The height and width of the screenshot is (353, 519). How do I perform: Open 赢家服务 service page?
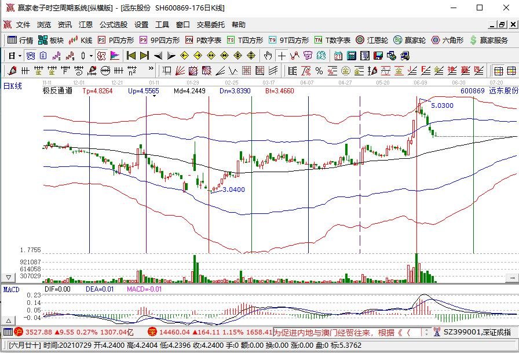coord(489,40)
